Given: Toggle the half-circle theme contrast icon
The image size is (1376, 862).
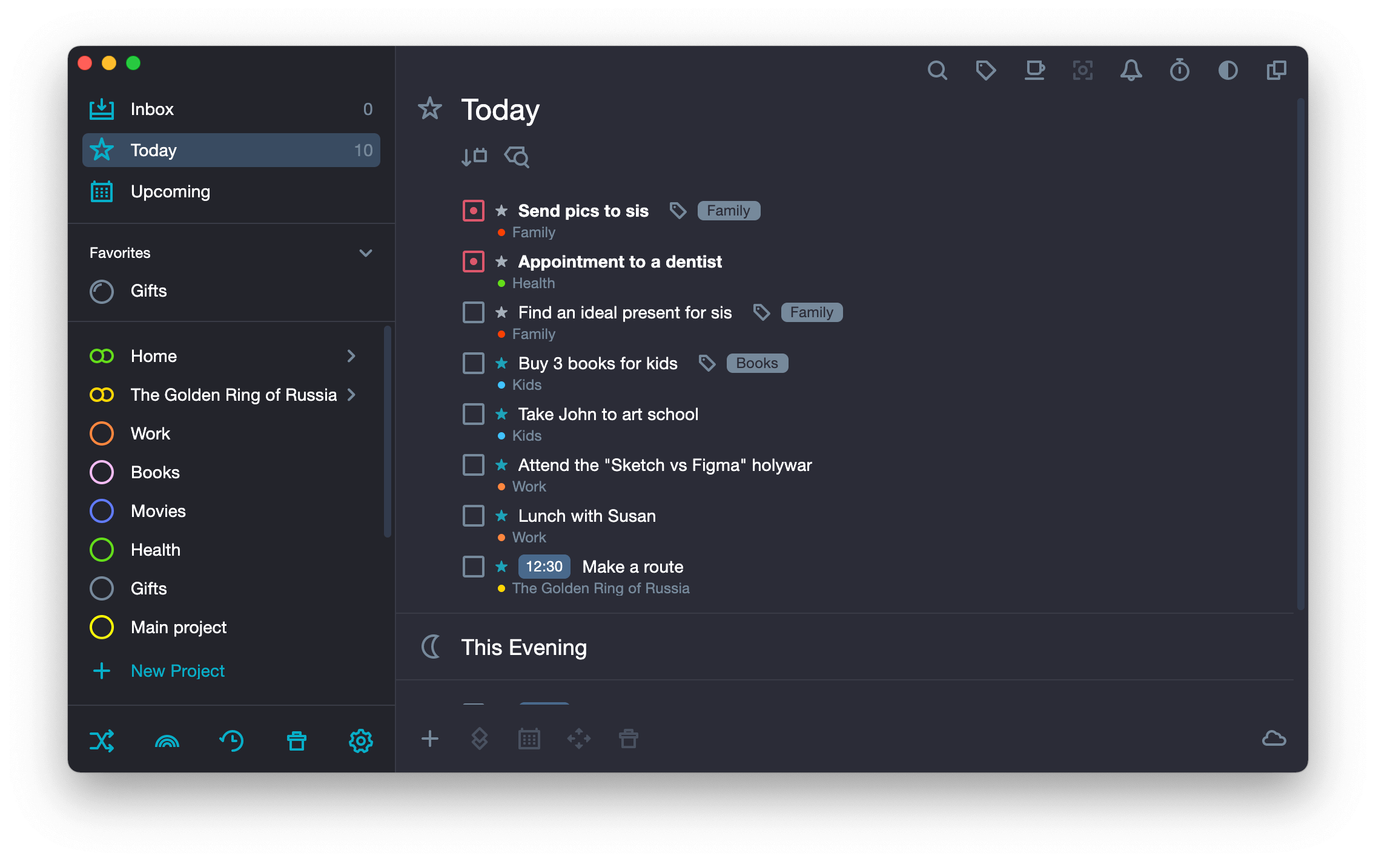Looking at the screenshot, I should point(1228,71).
